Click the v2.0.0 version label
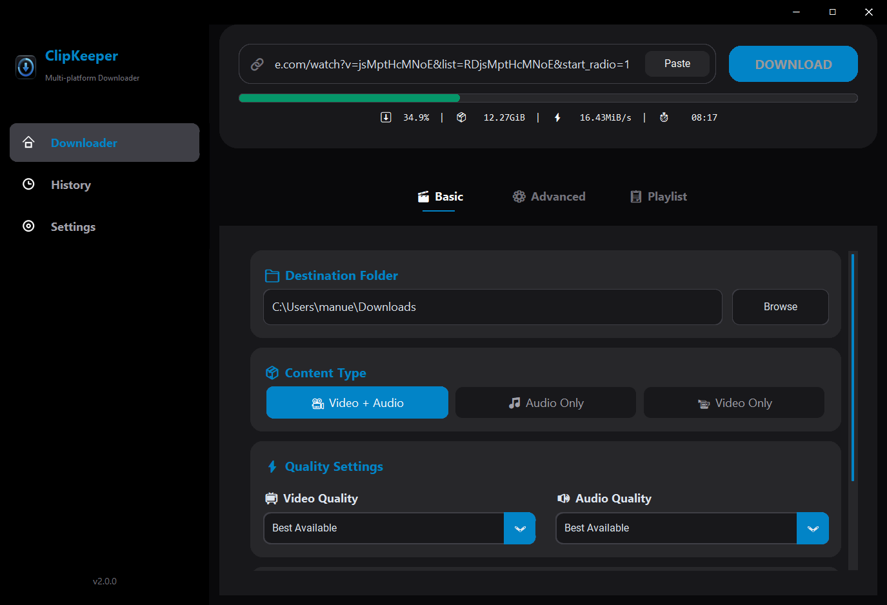 tap(105, 581)
